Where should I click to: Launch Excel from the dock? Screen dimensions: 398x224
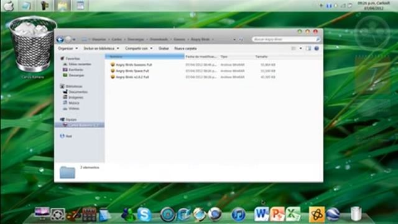coord(293,214)
